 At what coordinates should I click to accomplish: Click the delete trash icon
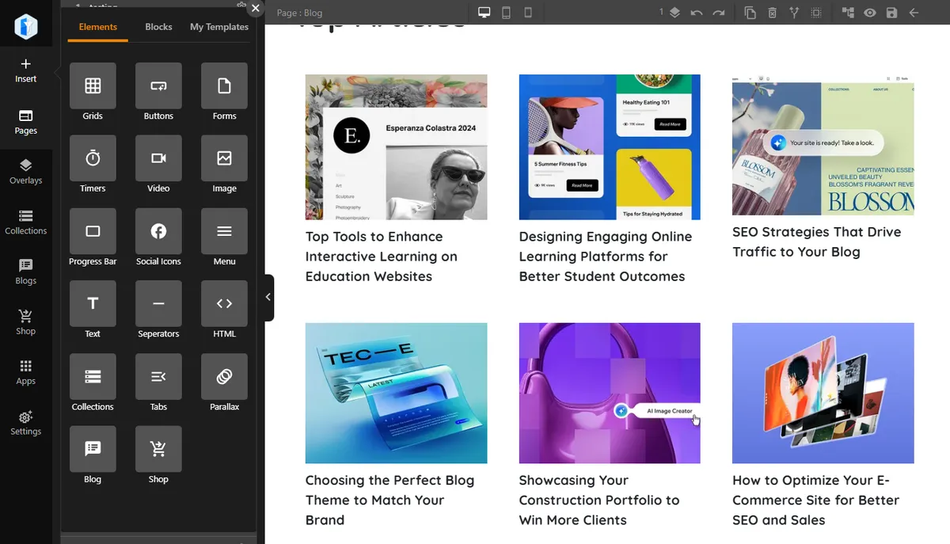(x=773, y=13)
